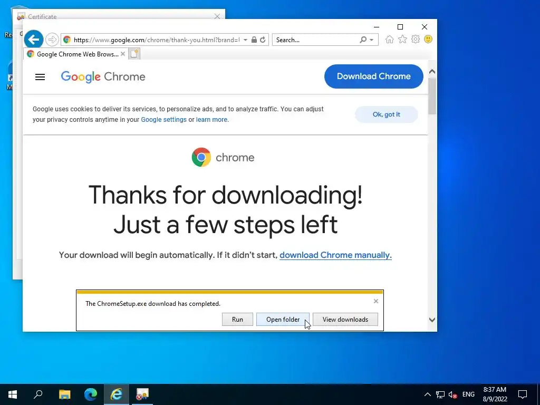Show hidden system tray icons
This screenshot has width=540, height=405.
pyautogui.click(x=427, y=394)
